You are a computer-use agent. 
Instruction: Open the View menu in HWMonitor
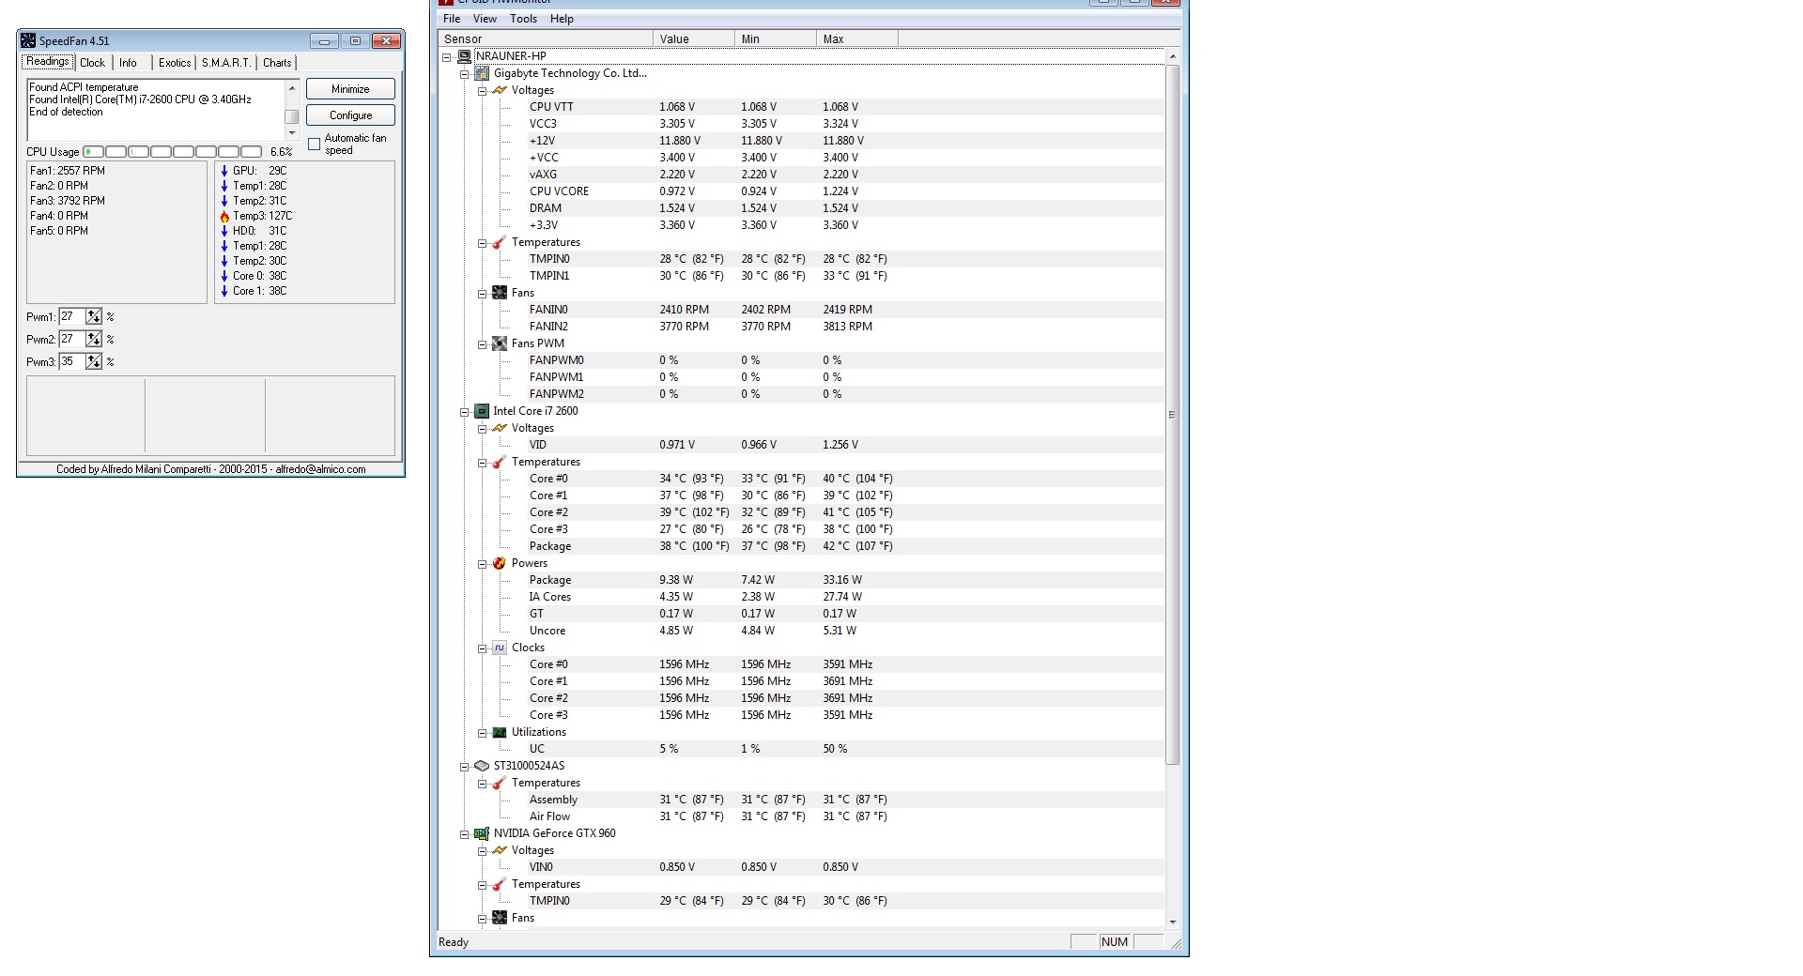(485, 19)
